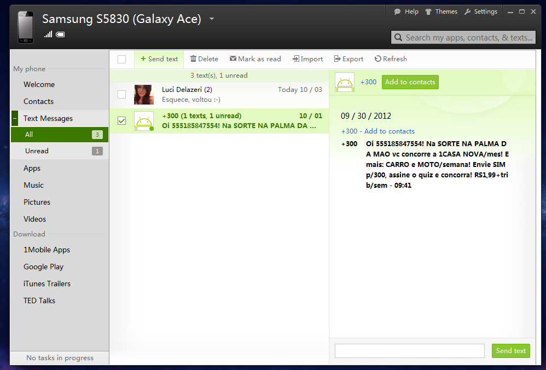This screenshot has height=370, width=546.
Task: Click Android avatar in conversation header
Action: (x=345, y=82)
